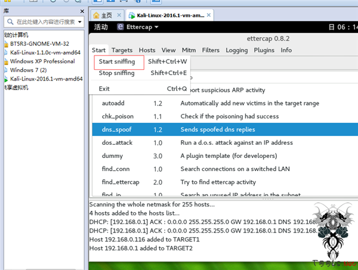Close the 库 library panel

tap(81, 11)
